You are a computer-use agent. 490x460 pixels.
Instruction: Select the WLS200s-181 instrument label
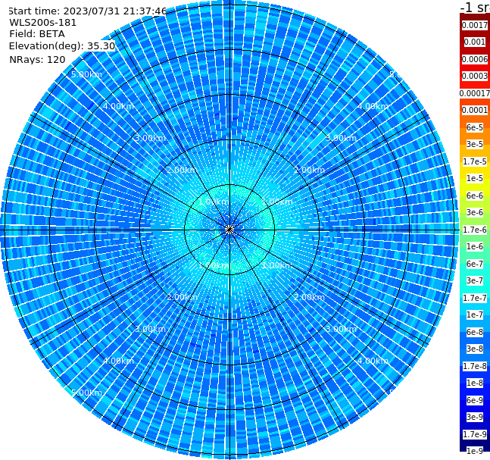tap(43, 23)
